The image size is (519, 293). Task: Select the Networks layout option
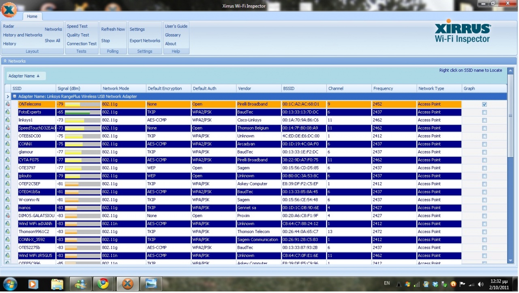pos(54,29)
